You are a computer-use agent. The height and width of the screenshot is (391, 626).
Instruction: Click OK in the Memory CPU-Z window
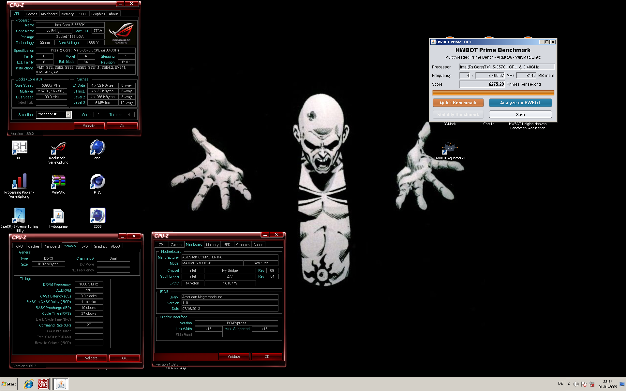[x=124, y=358]
